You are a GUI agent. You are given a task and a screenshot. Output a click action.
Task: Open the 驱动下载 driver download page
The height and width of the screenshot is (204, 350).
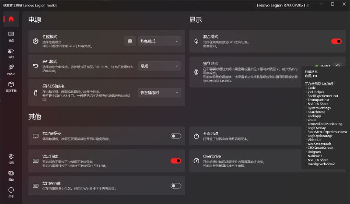pyautogui.click(x=11, y=86)
